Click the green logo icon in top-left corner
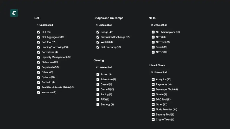This screenshot has width=230, height=129. click(x=14, y=13)
